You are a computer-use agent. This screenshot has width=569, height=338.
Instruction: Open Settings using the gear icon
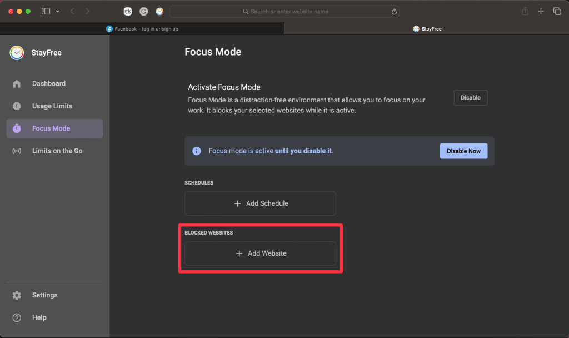[17, 295]
